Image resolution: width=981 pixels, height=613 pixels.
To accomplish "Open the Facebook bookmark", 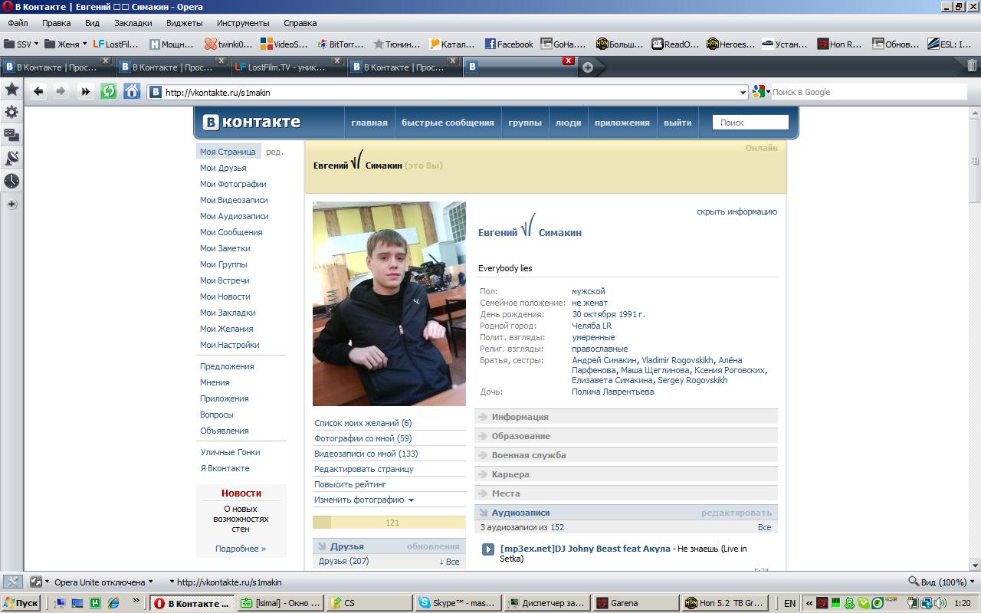I will point(509,44).
